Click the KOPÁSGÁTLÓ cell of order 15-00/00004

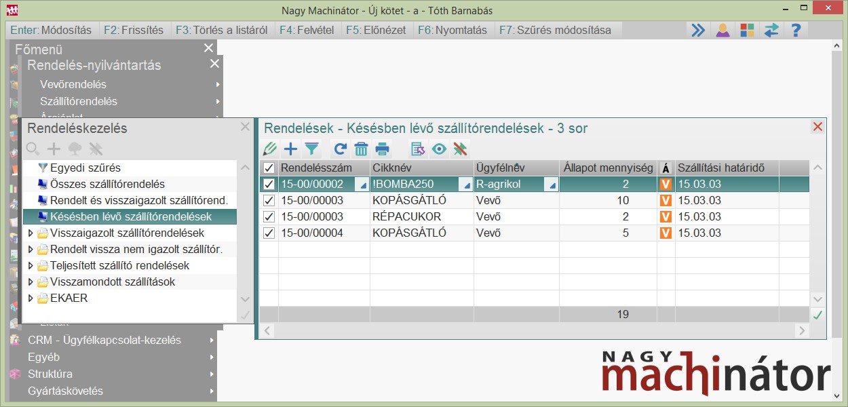pyautogui.click(x=422, y=233)
